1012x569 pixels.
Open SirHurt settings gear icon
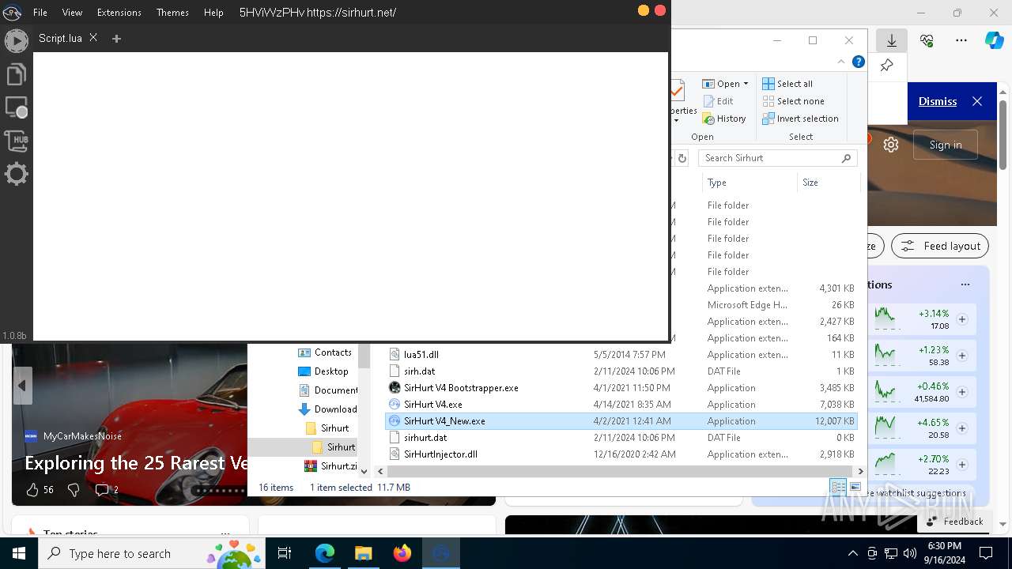[16, 174]
